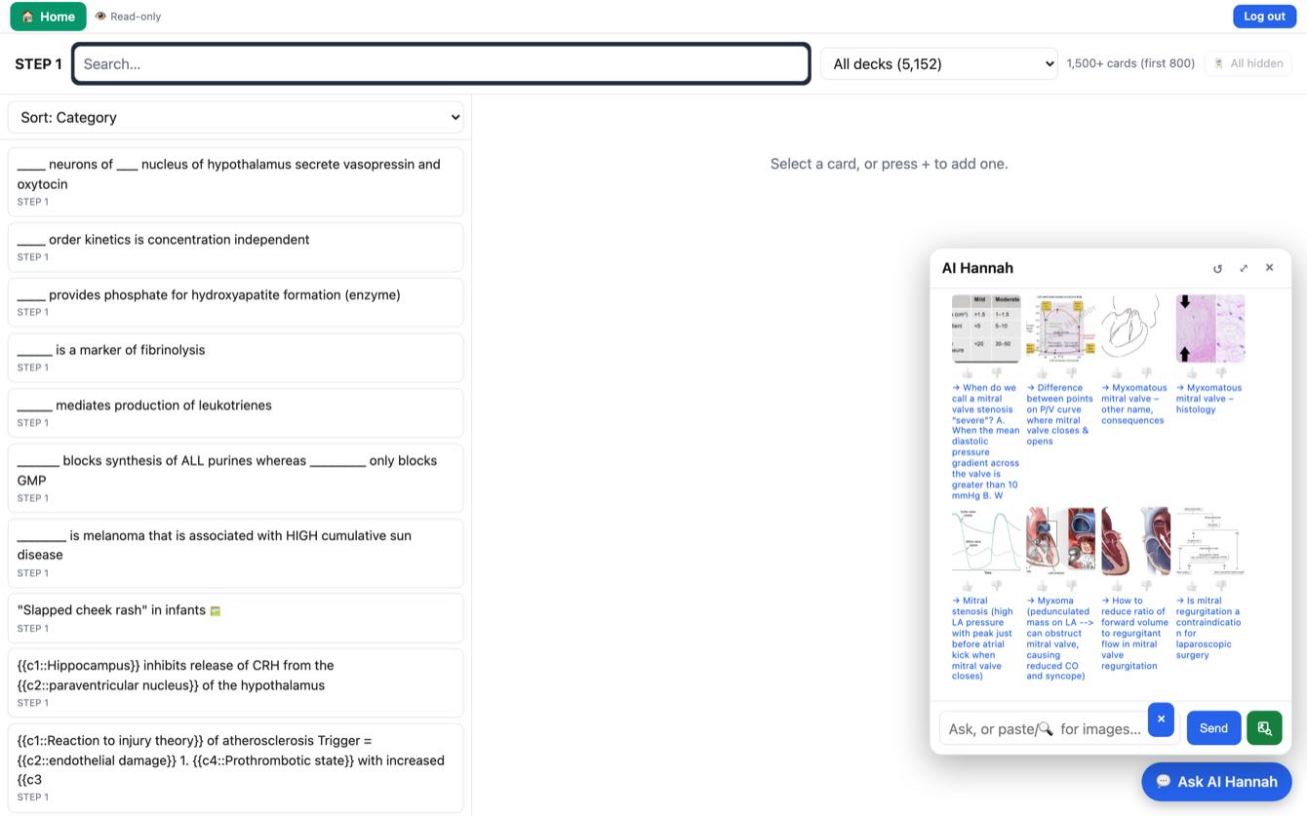
Task: Follow link 'Myxoma (pedunculated mass on LA'
Action: click(x=1059, y=639)
